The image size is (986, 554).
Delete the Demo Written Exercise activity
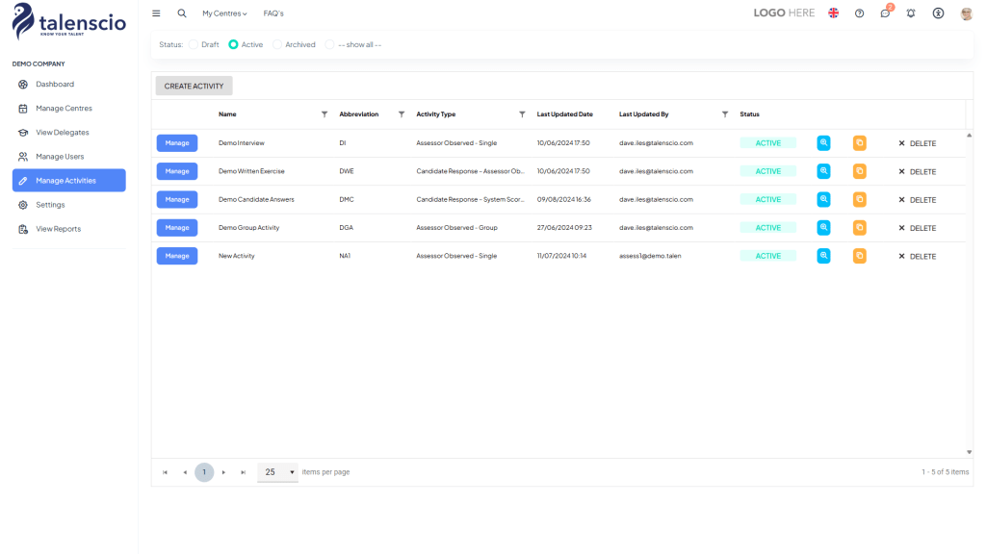point(918,171)
